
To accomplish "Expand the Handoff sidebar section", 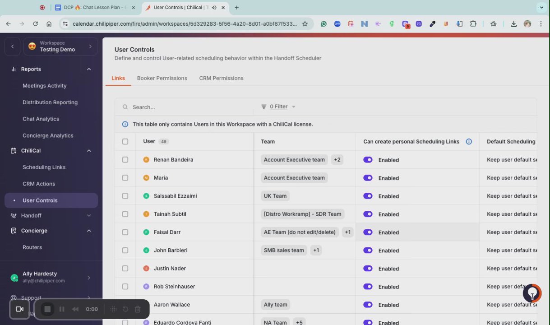I will [89, 216].
